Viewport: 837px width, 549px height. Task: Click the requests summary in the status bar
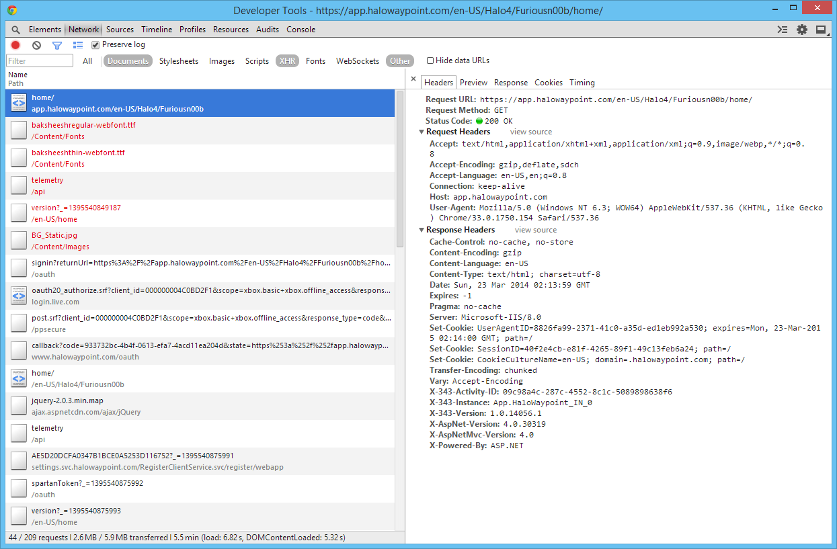(x=176, y=538)
